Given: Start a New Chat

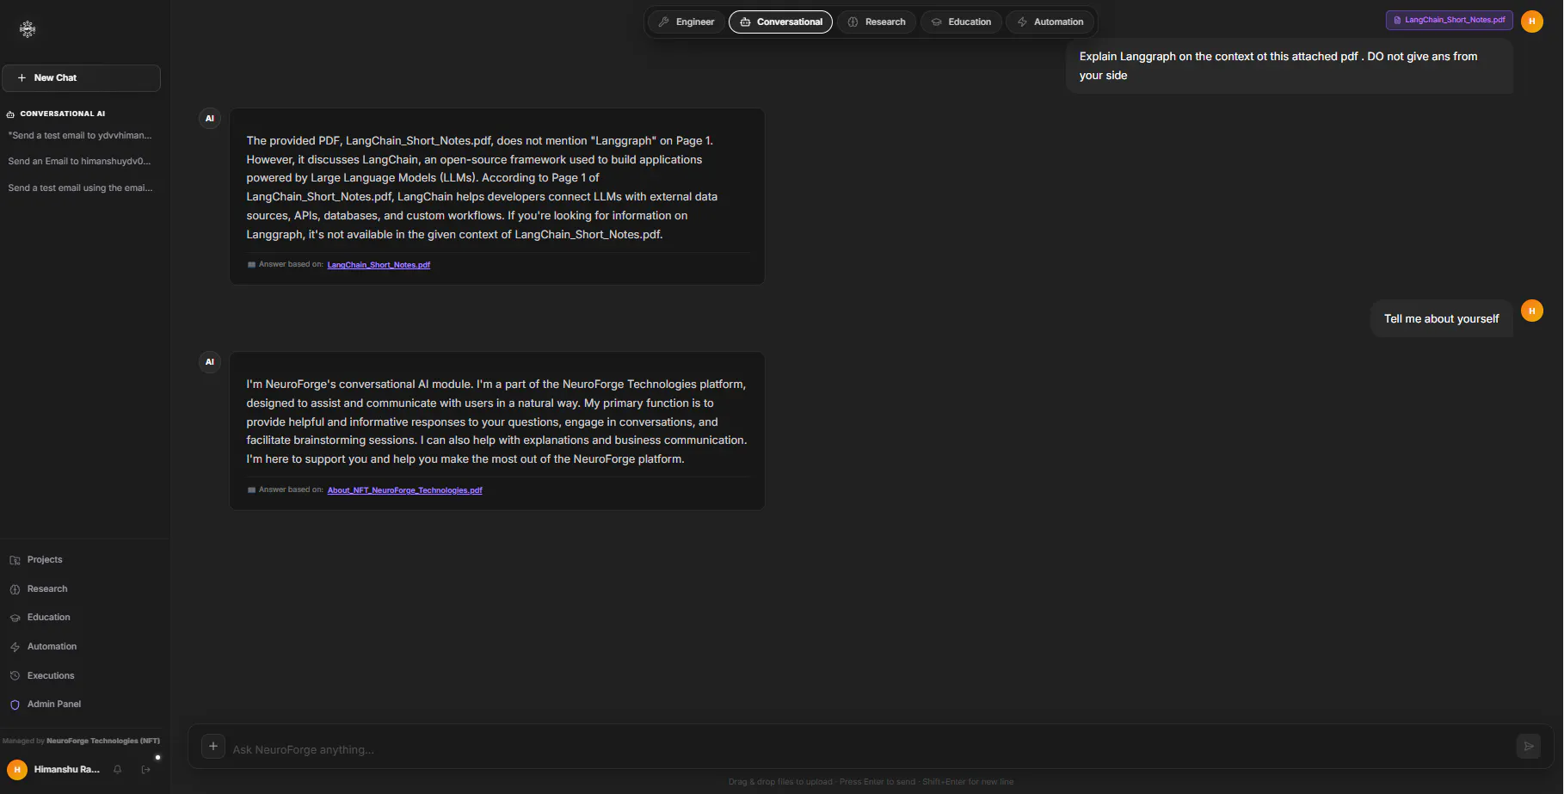Looking at the screenshot, I should [x=81, y=77].
